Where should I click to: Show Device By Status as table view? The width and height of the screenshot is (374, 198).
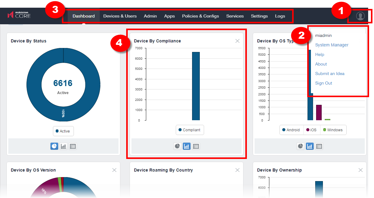[x=73, y=146]
